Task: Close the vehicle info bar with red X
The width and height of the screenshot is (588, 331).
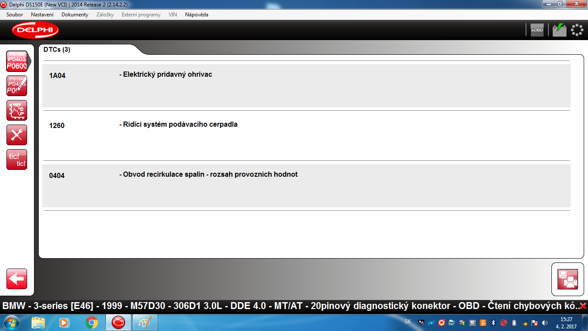Action: [583, 306]
